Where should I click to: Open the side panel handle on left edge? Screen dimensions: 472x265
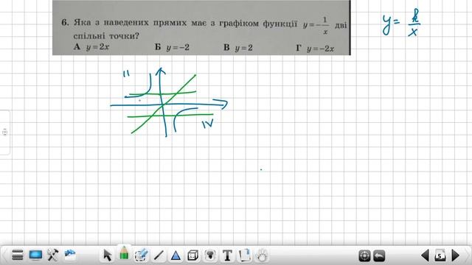coord(4,132)
